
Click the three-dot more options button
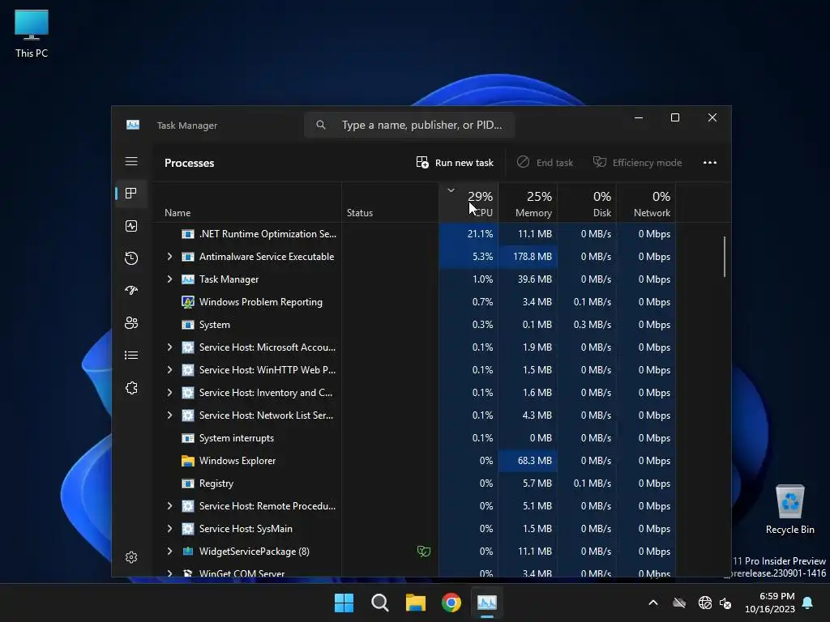(710, 162)
